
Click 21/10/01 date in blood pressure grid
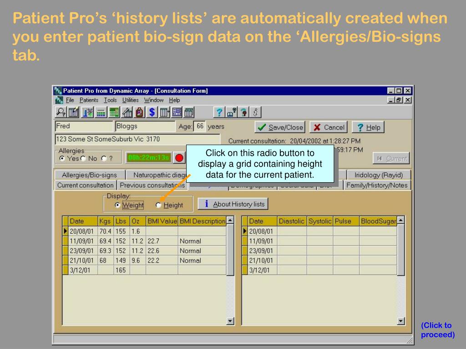[x=263, y=260]
